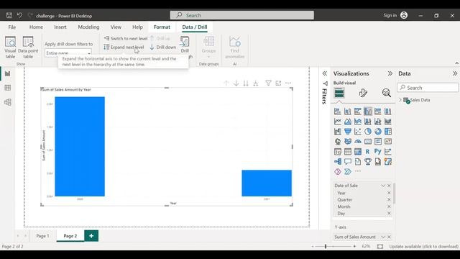This screenshot has height=259, width=460.
Task: Expand Sales Data table tree
Action: pos(400,100)
